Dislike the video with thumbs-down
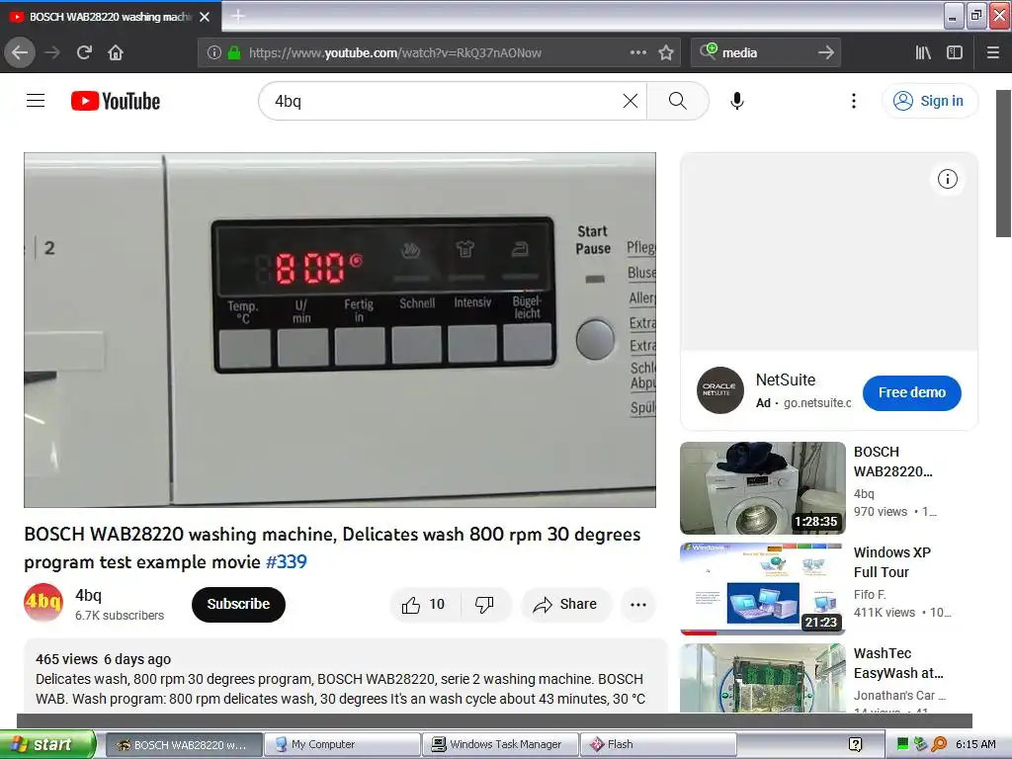Screen dimensions: 1012x759 [484, 605]
